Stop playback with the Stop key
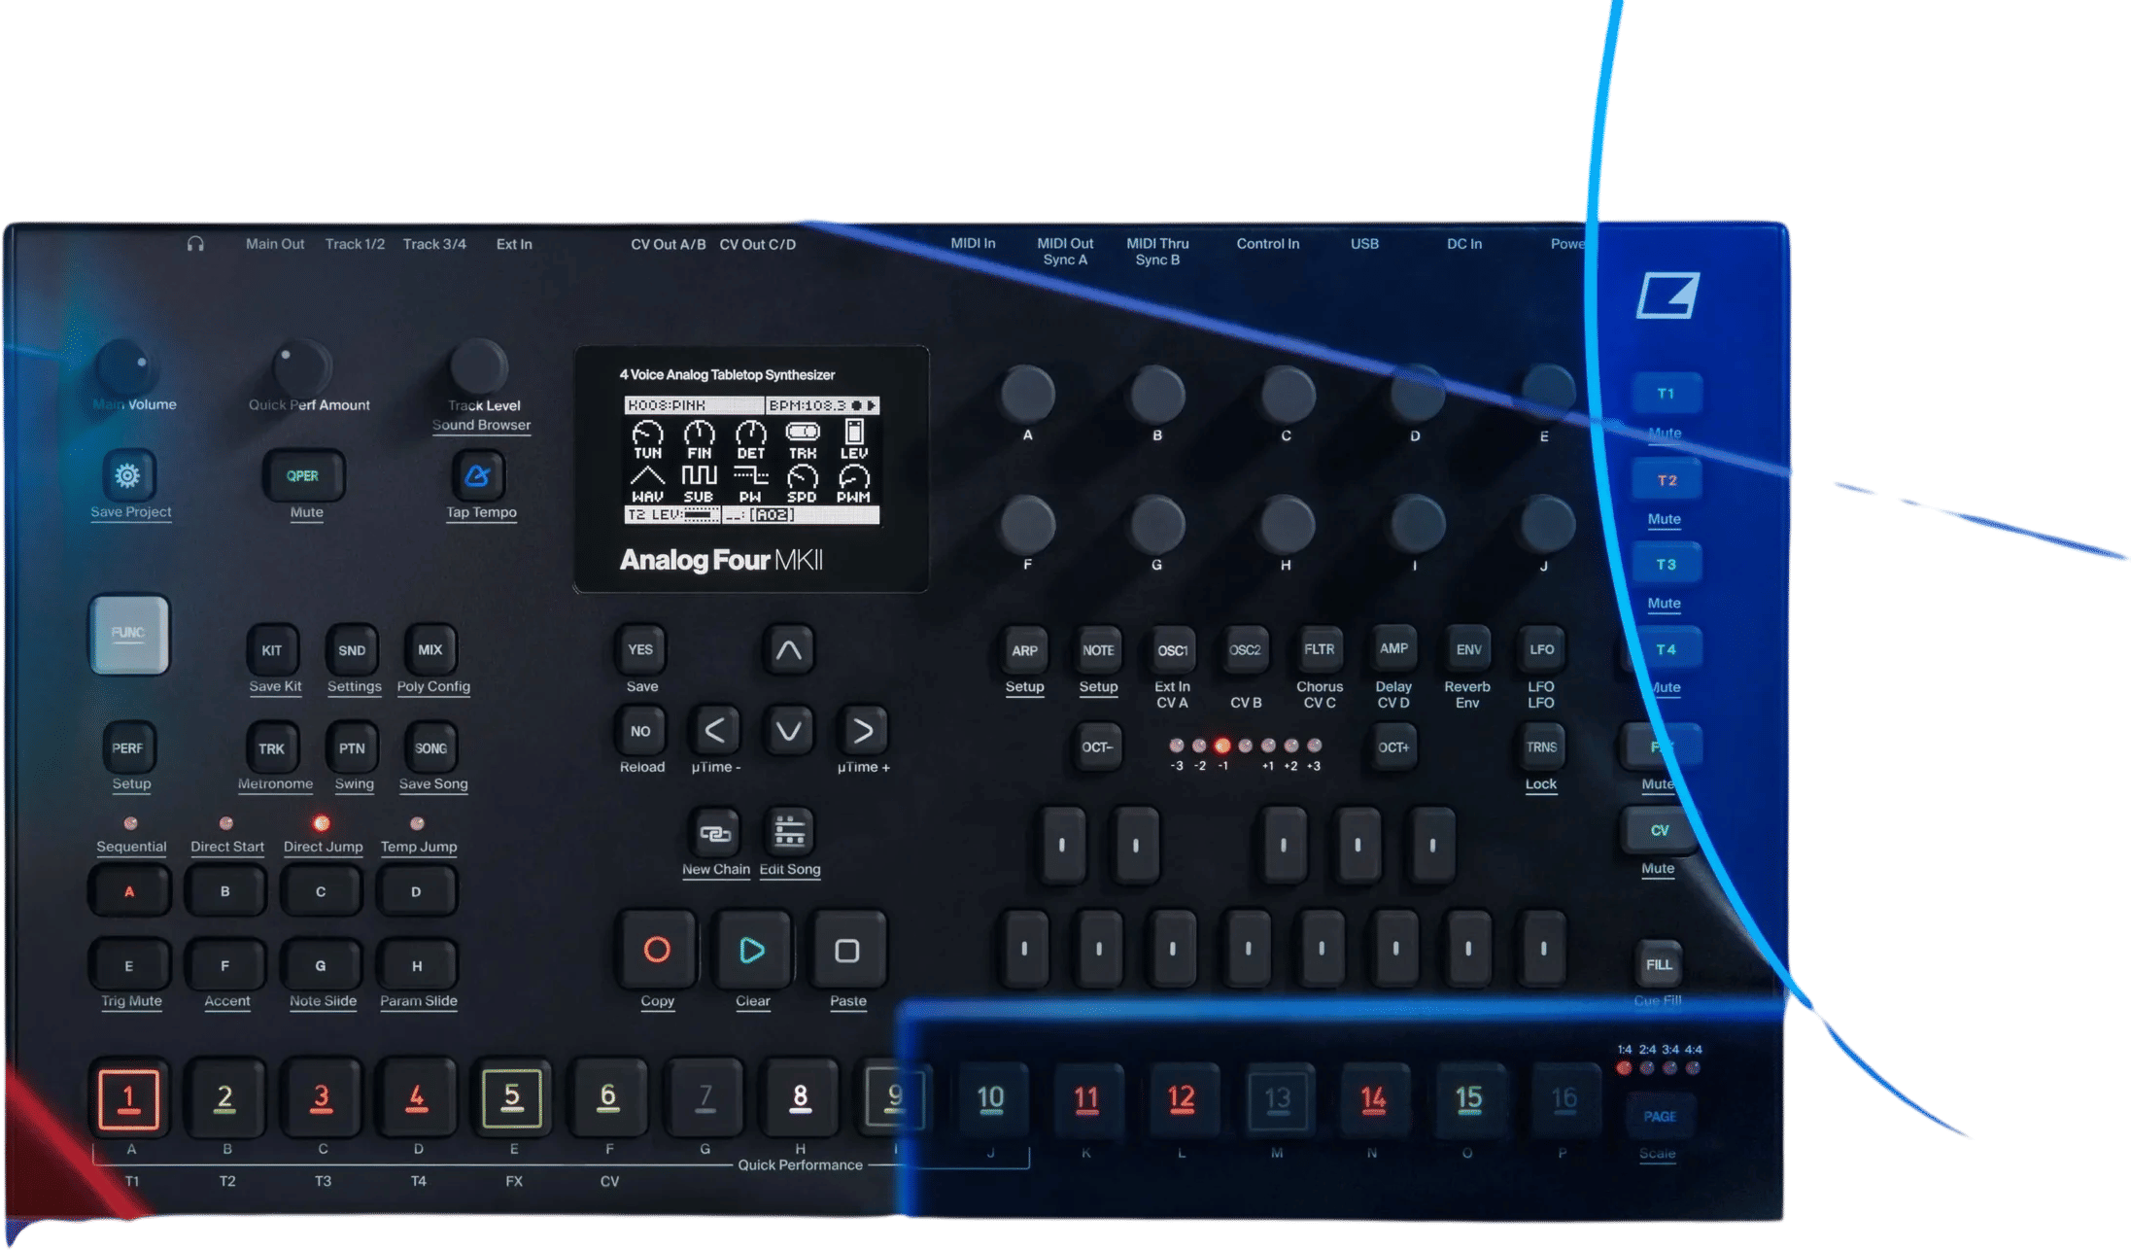The height and width of the screenshot is (1250, 2131). [x=847, y=950]
